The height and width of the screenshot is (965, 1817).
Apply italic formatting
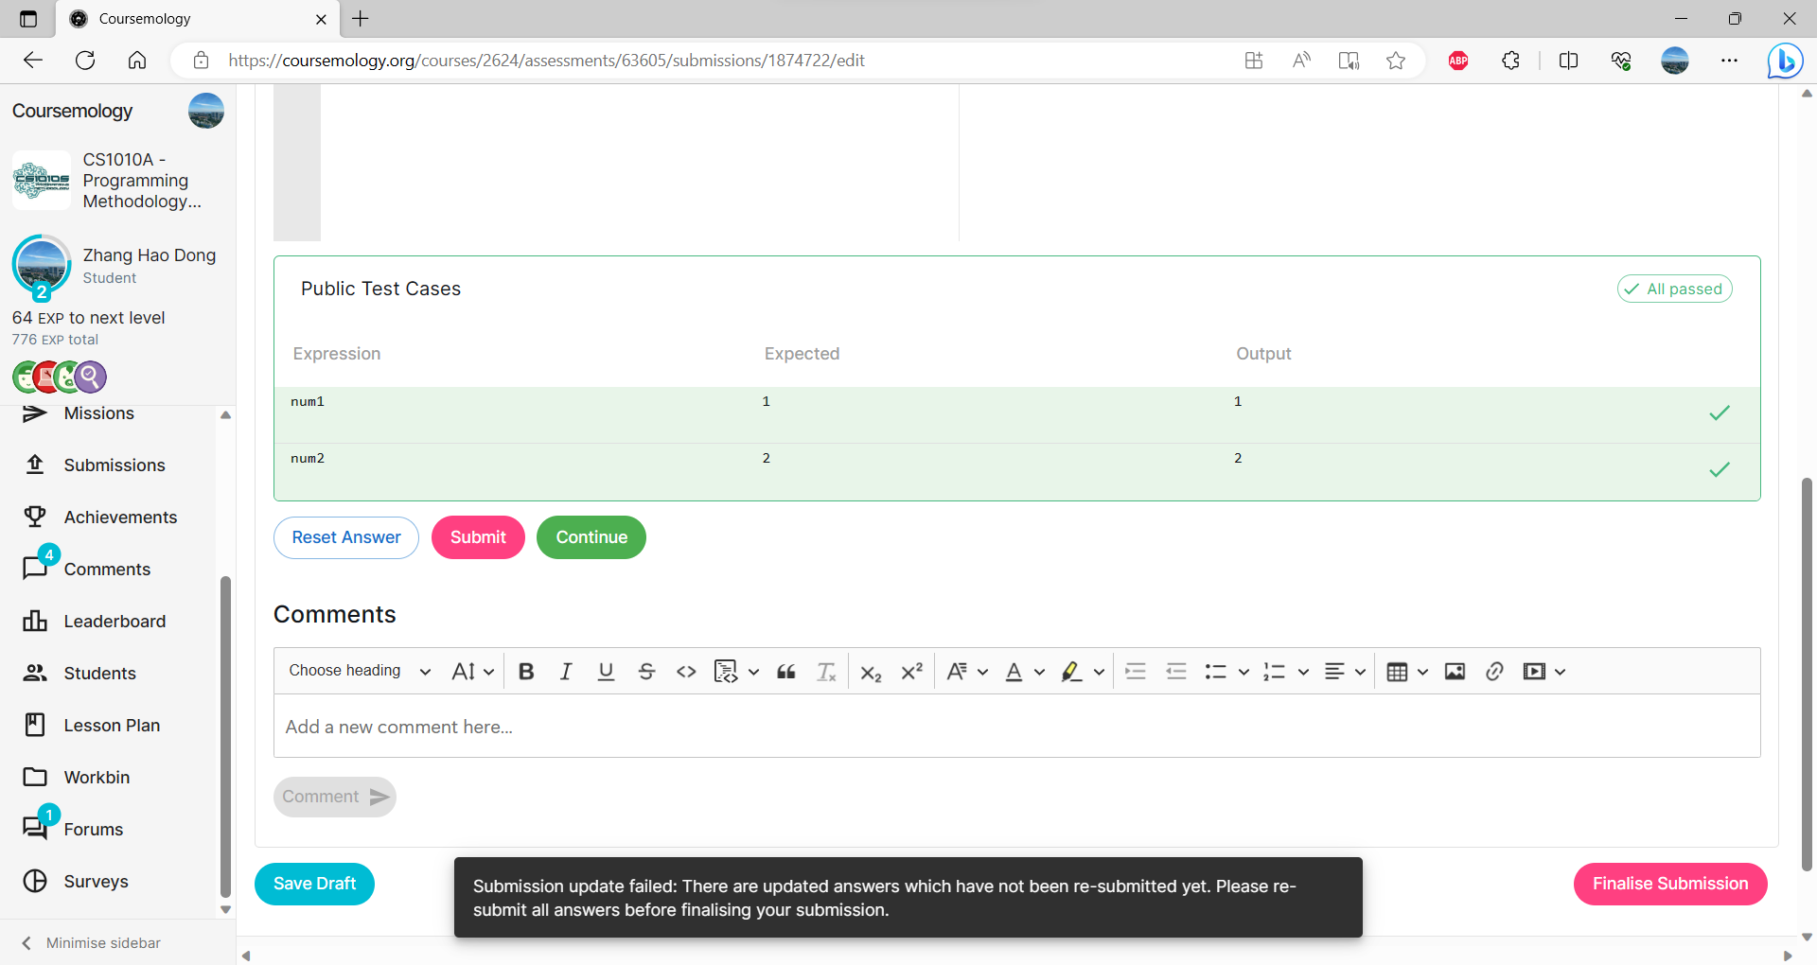tap(566, 671)
